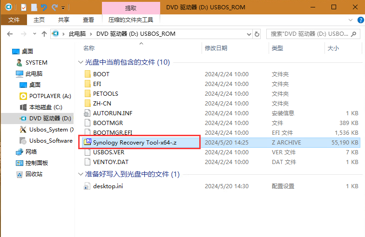This screenshot has height=237, width=365.
Task: Select the AUTORUN.INF file icon
Action: pyautogui.click(x=87, y=113)
